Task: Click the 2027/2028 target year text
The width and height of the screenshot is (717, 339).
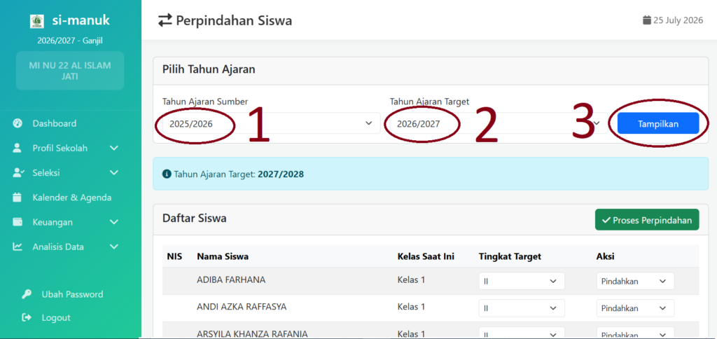Action: tap(281, 174)
